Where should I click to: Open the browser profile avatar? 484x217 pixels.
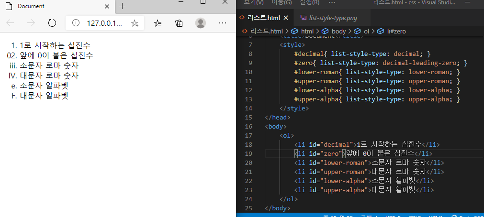pos(201,23)
